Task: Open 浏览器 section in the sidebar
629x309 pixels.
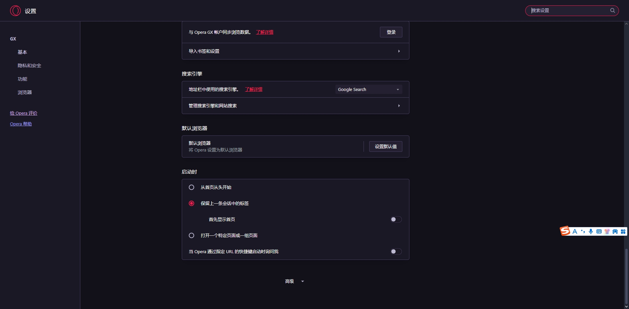Action: point(25,92)
